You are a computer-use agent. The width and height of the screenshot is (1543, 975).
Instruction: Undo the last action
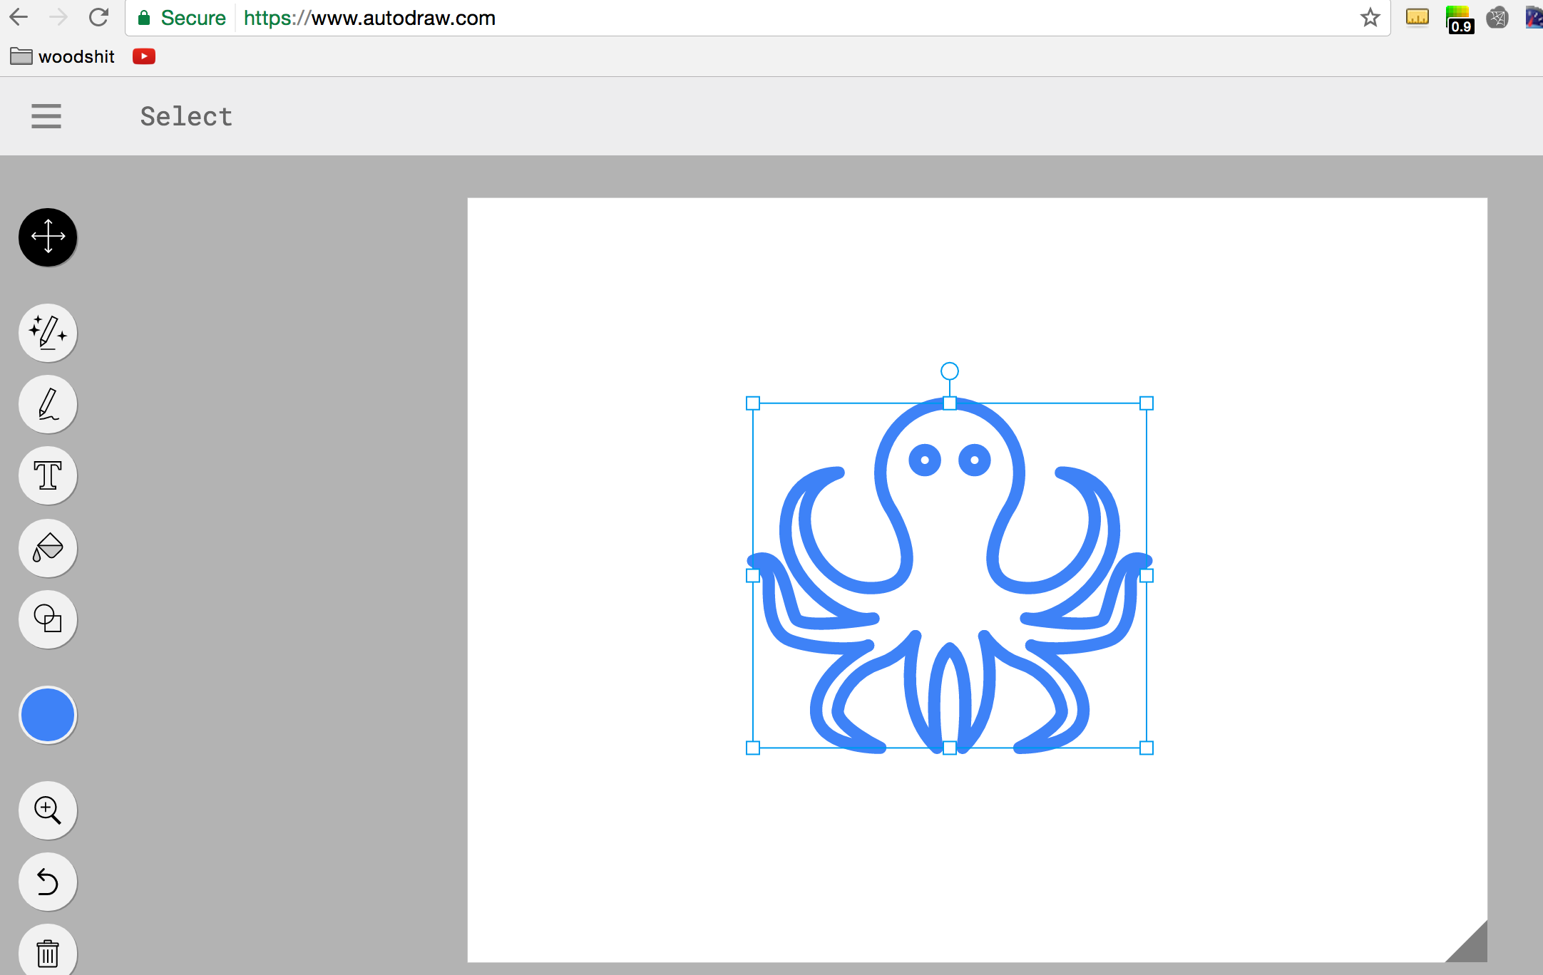(47, 882)
